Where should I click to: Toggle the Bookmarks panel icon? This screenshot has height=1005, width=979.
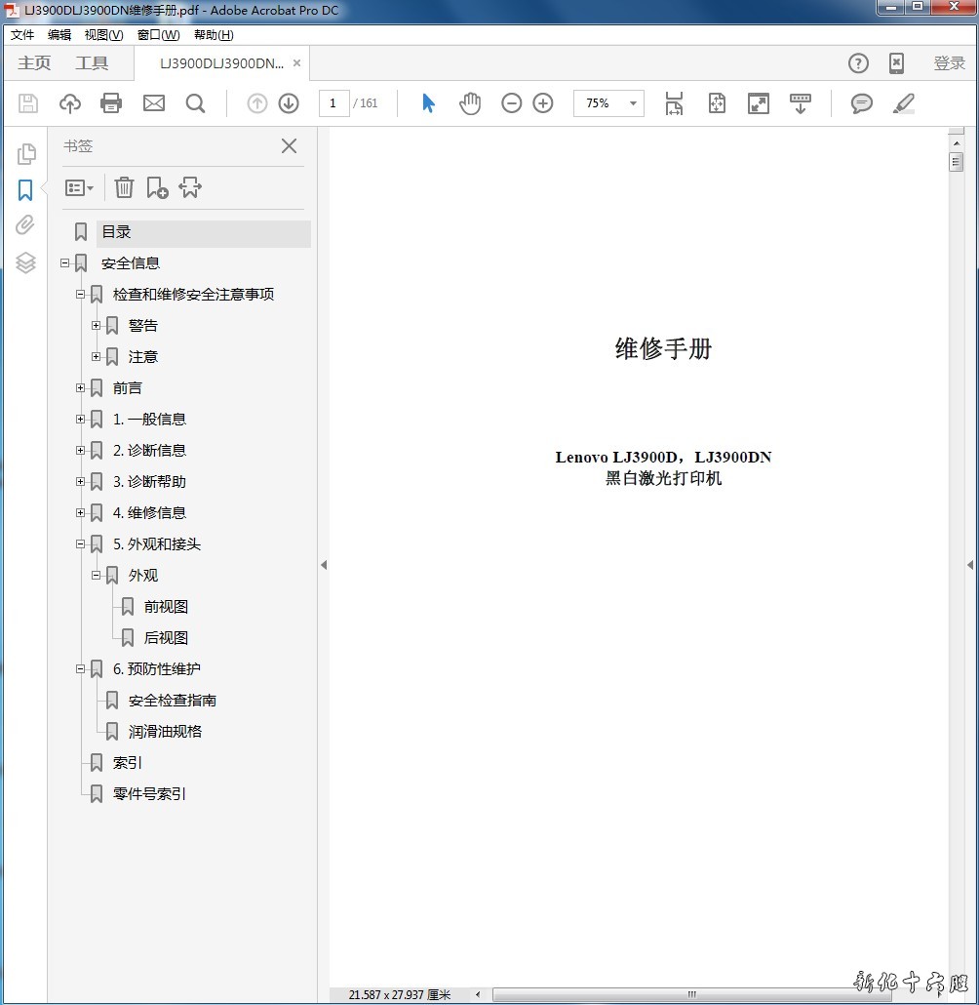click(x=25, y=189)
